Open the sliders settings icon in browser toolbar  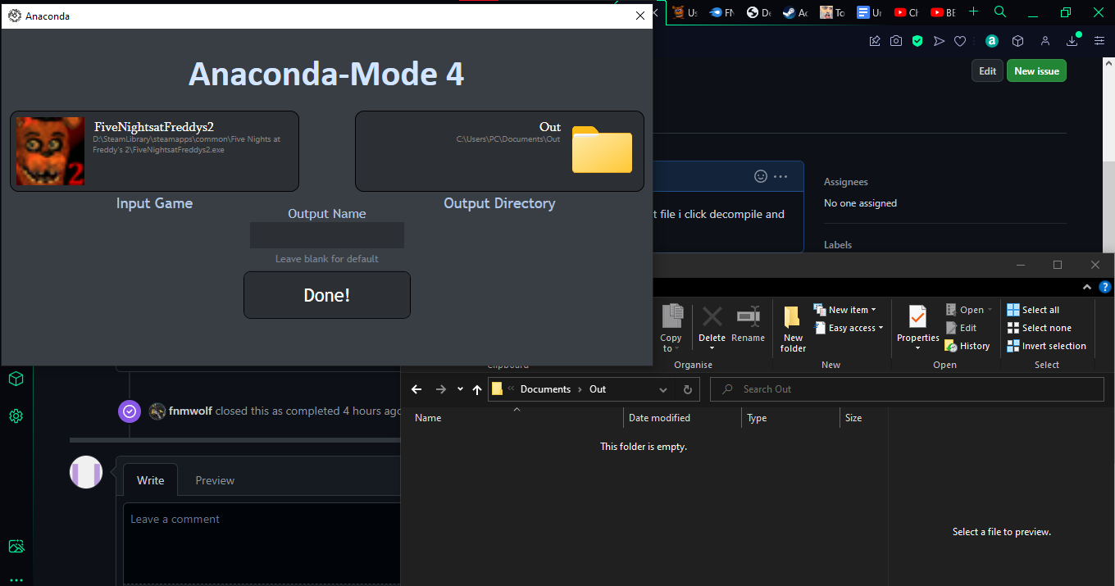tap(1099, 40)
